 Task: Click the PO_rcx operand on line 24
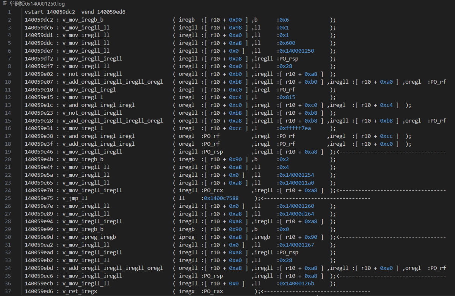213,190
